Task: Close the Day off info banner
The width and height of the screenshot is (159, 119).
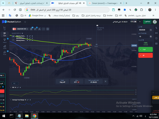Action: 106,81
